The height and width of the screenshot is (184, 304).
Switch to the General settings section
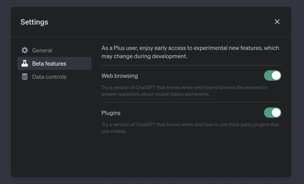click(42, 50)
